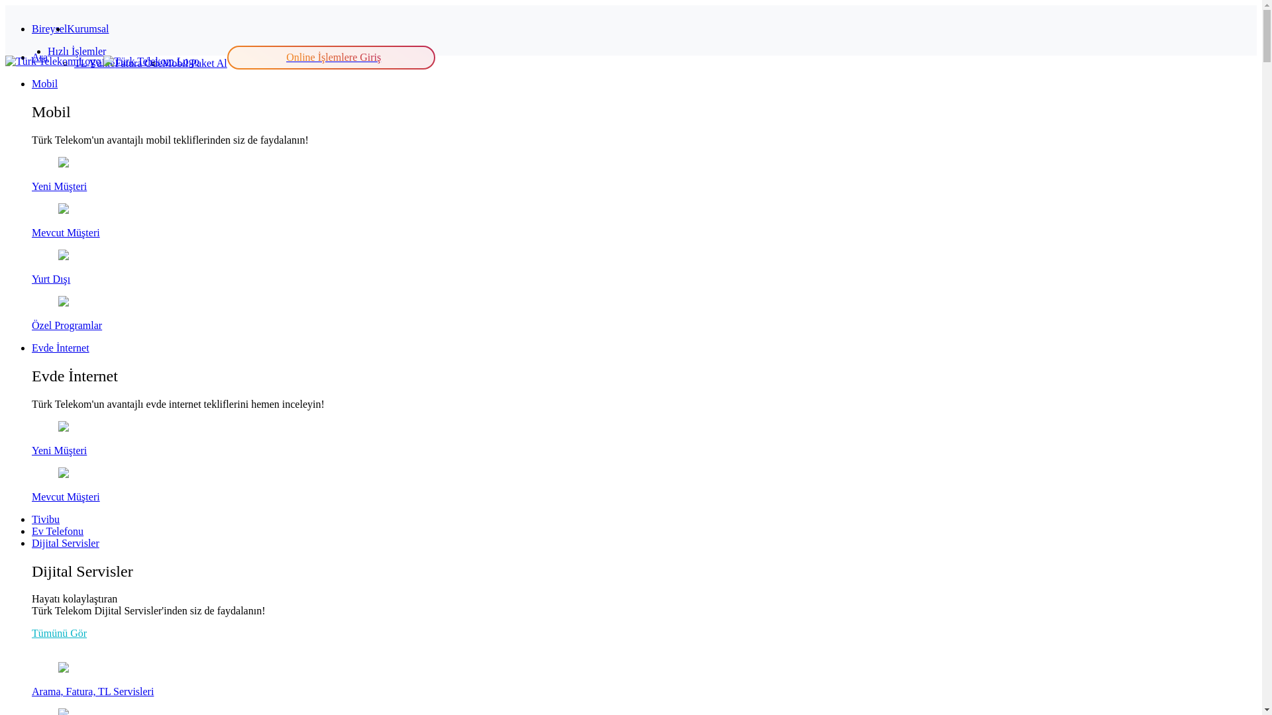Click the large Evde İnternet section heading
This screenshot has height=715, width=1272.
[75, 376]
